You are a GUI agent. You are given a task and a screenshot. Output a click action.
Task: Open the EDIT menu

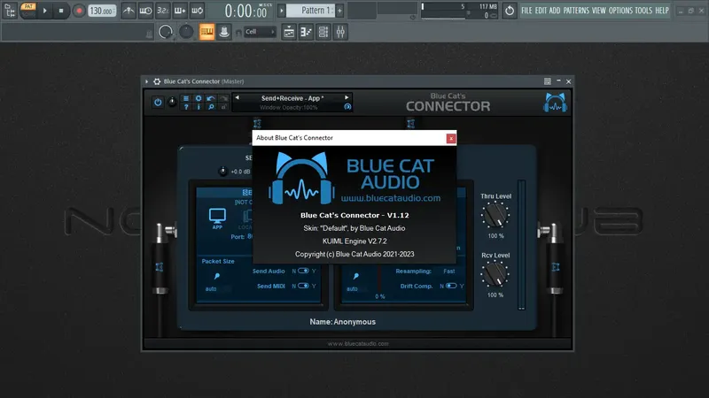click(541, 11)
